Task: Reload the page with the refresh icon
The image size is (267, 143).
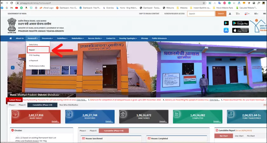Action: (11, 3)
